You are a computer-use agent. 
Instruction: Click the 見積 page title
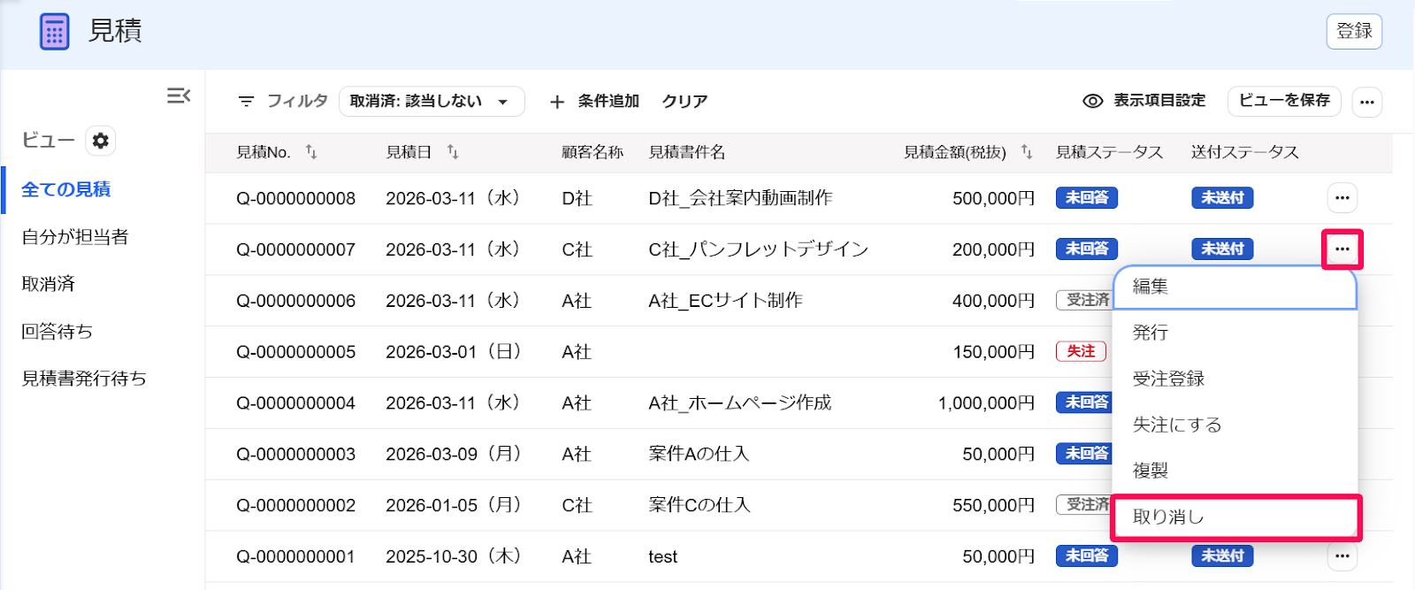click(x=115, y=31)
